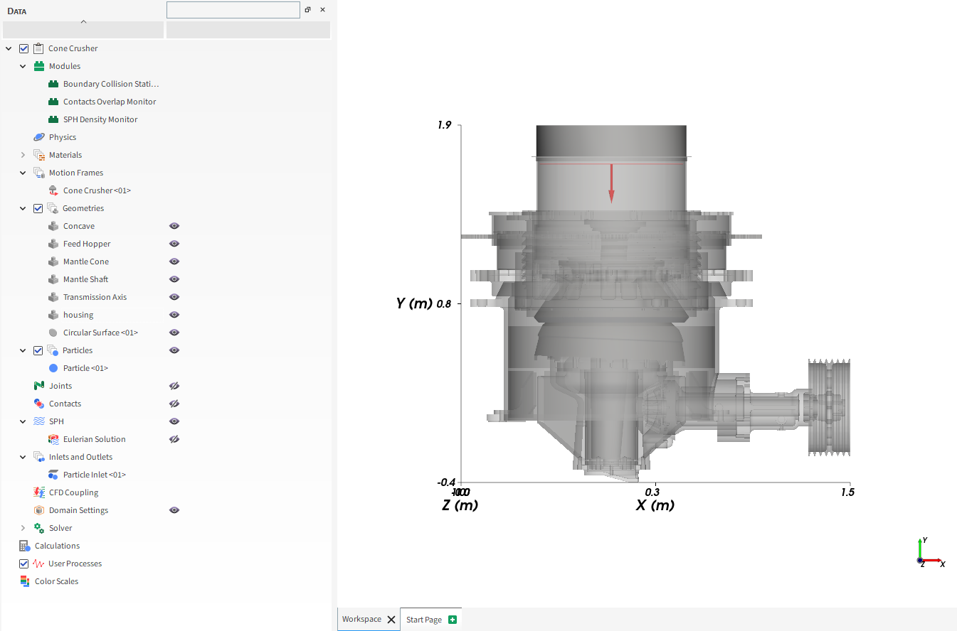Screen dimensions: 957x631
Task: Show Contacts using its hidden eye icon
Action: point(174,404)
